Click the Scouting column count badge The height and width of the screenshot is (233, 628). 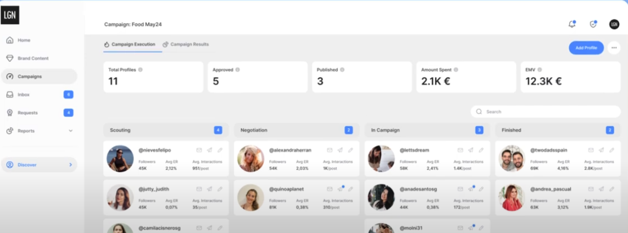(x=218, y=130)
